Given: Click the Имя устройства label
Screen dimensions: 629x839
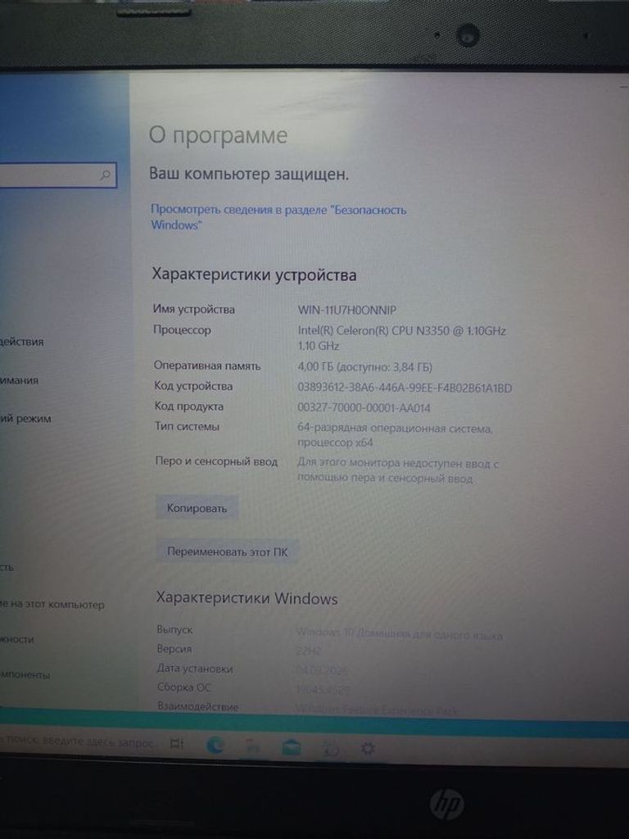Looking at the screenshot, I should point(193,309).
